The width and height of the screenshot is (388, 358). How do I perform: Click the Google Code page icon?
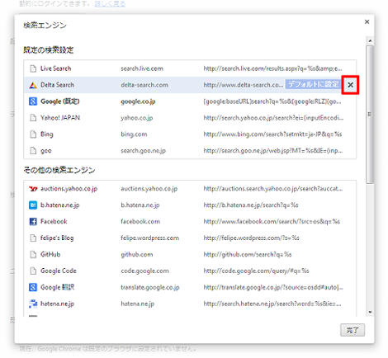(33, 271)
